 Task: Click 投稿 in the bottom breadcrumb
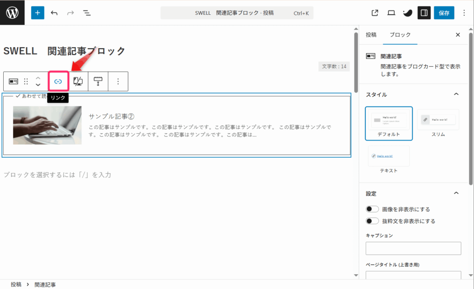click(x=16, y=284)
